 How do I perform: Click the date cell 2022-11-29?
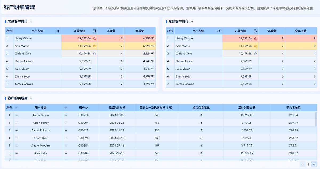coord(117,130)
